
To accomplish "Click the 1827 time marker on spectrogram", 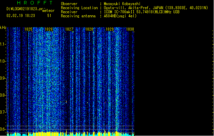I will click(x=69, y=29).
